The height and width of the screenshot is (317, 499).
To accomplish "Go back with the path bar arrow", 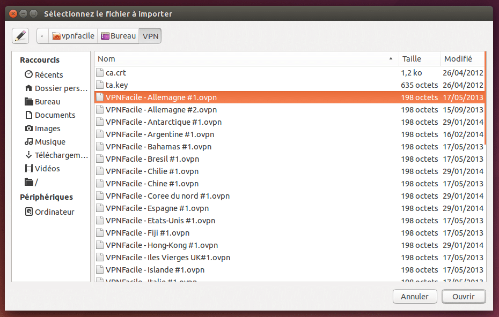I will [42, 36].
